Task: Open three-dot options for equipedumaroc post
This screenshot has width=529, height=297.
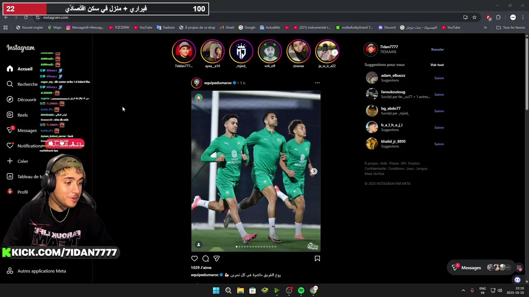Action: pos(317,83)
